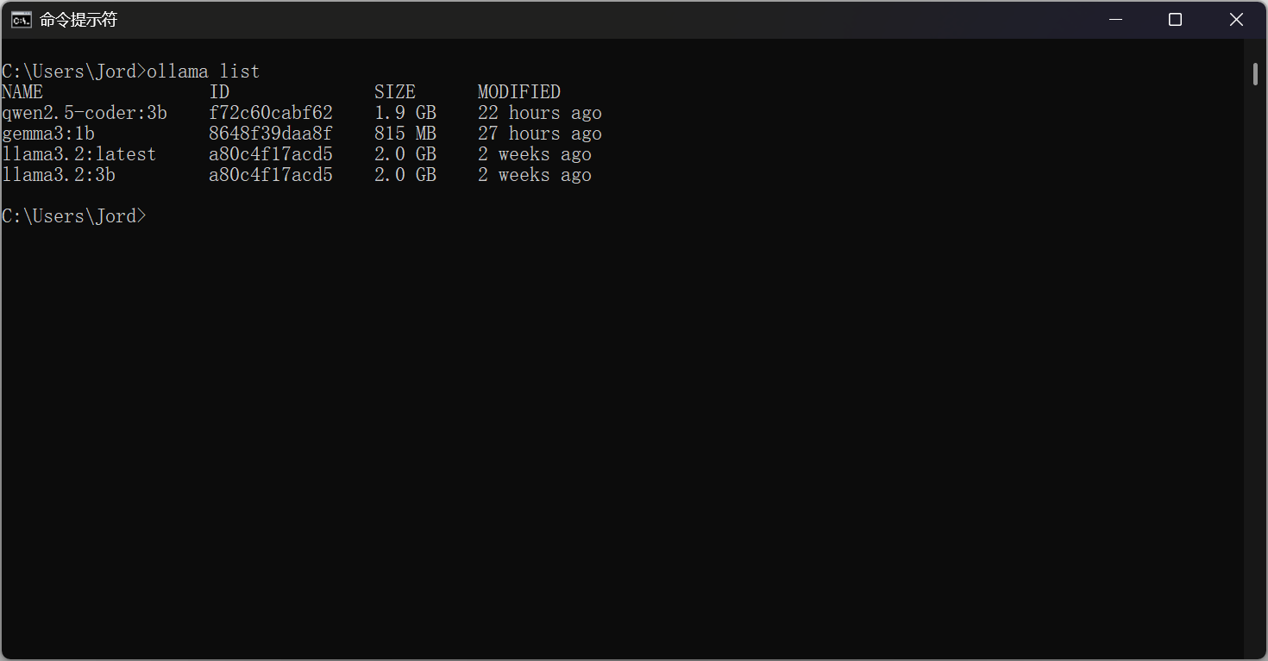The height and width of the screenshot is (661, 1268).
Task: Click the size 1.9 GB
Action: (x=405, y=113)
